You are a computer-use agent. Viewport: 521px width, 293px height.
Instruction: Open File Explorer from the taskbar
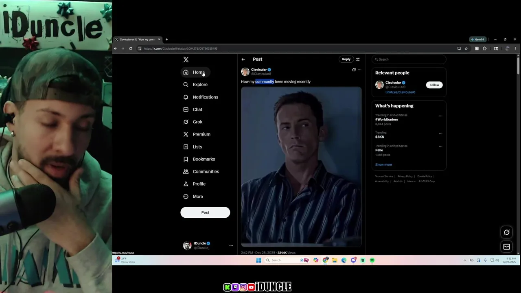(335, 260)
